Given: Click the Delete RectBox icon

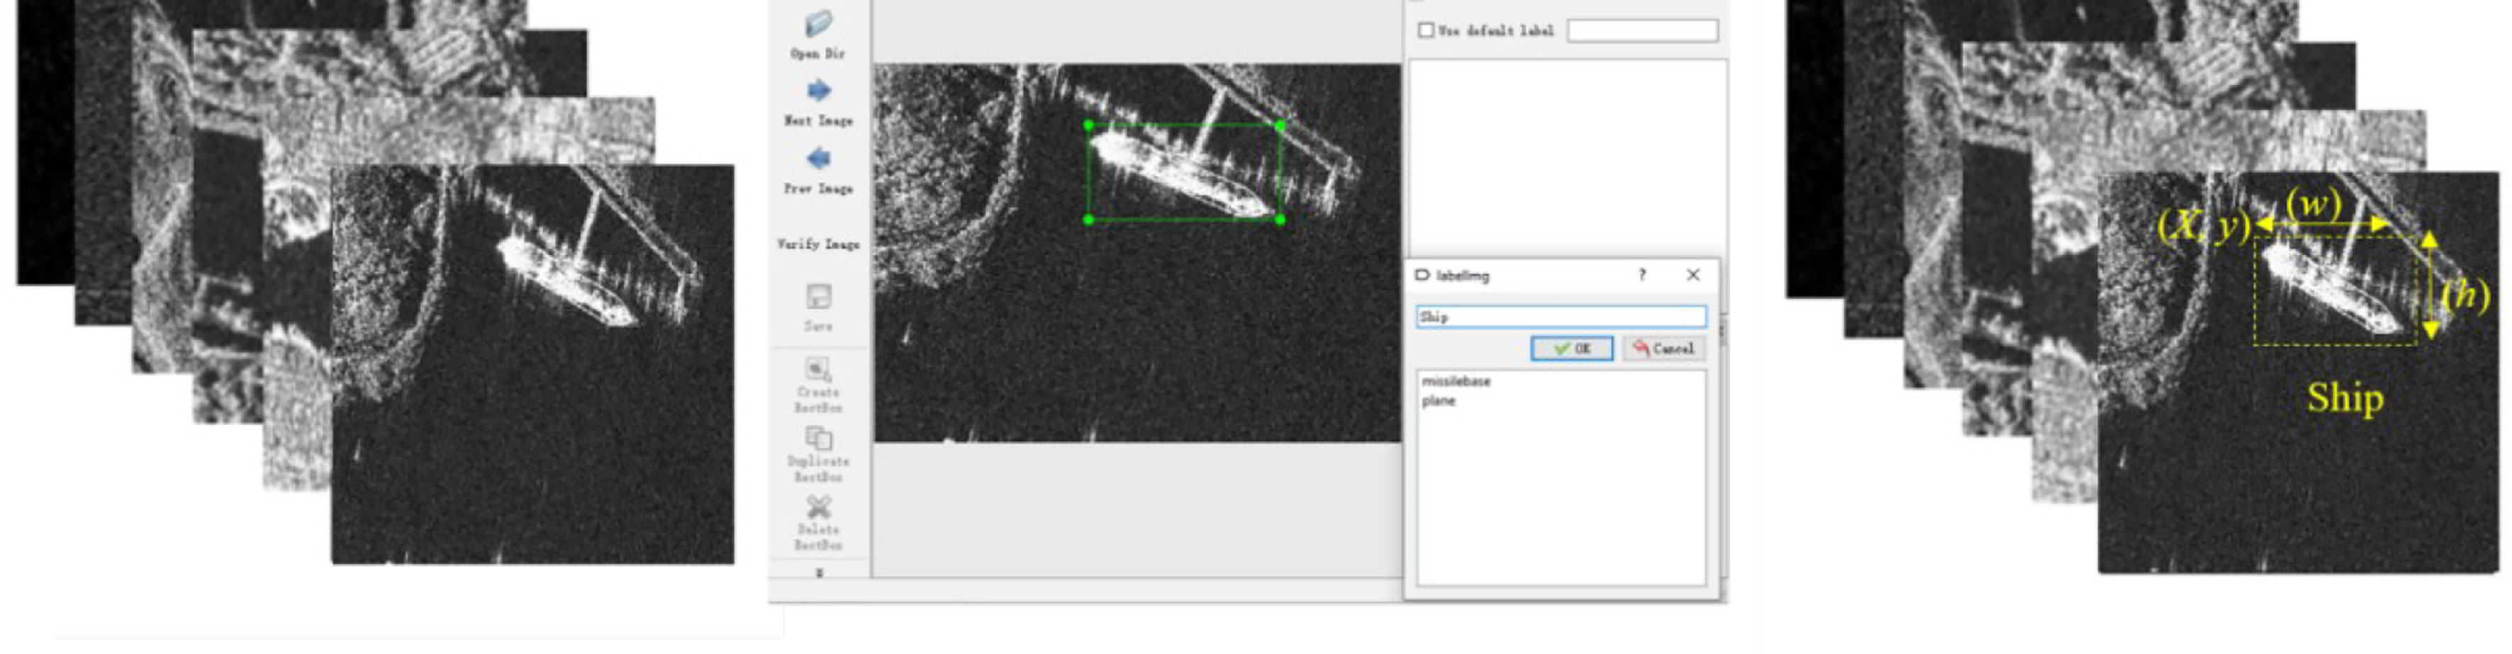Looking at the screenshot, I should click(x=818, y=507).
